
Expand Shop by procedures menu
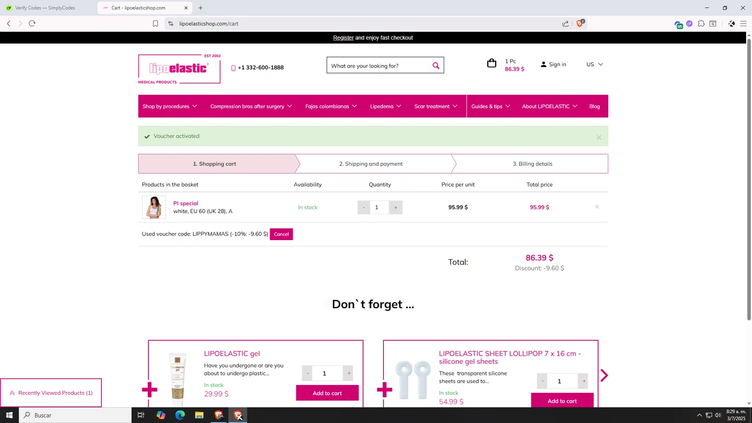169,106
